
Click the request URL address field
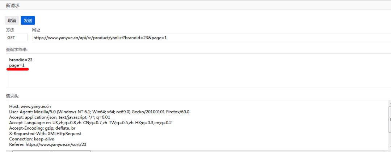(210, 38)
